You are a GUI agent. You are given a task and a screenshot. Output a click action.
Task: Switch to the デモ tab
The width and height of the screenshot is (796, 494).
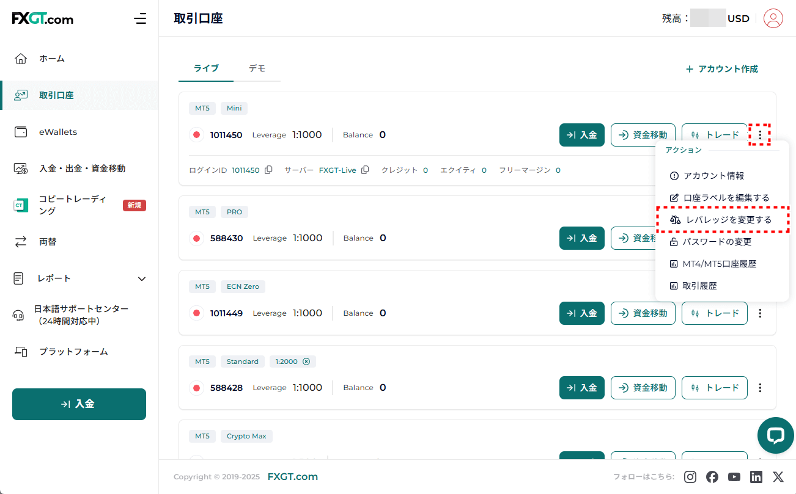(x=257, y=68)
